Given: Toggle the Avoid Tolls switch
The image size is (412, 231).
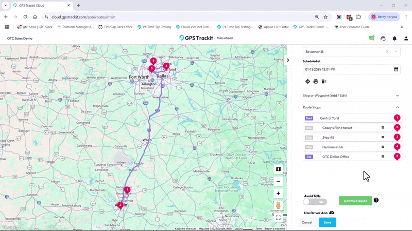Looking at the screenshot, I should pyautogui.click(x=315, y=202).
